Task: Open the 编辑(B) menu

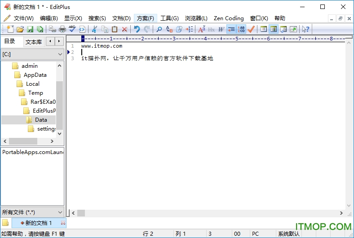Action: [49, 18]
